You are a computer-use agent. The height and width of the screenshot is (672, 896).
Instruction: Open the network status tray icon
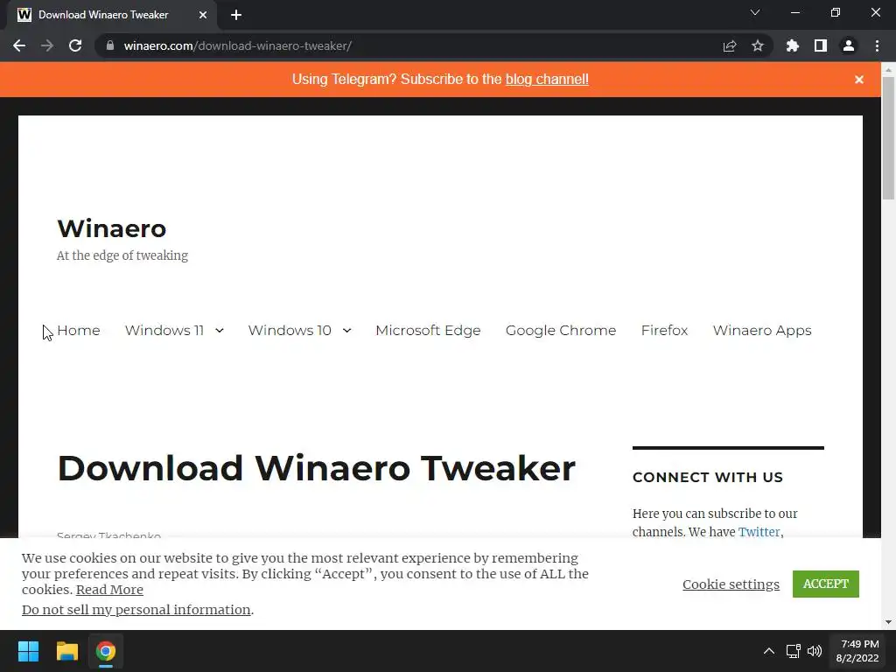(793, 651)
